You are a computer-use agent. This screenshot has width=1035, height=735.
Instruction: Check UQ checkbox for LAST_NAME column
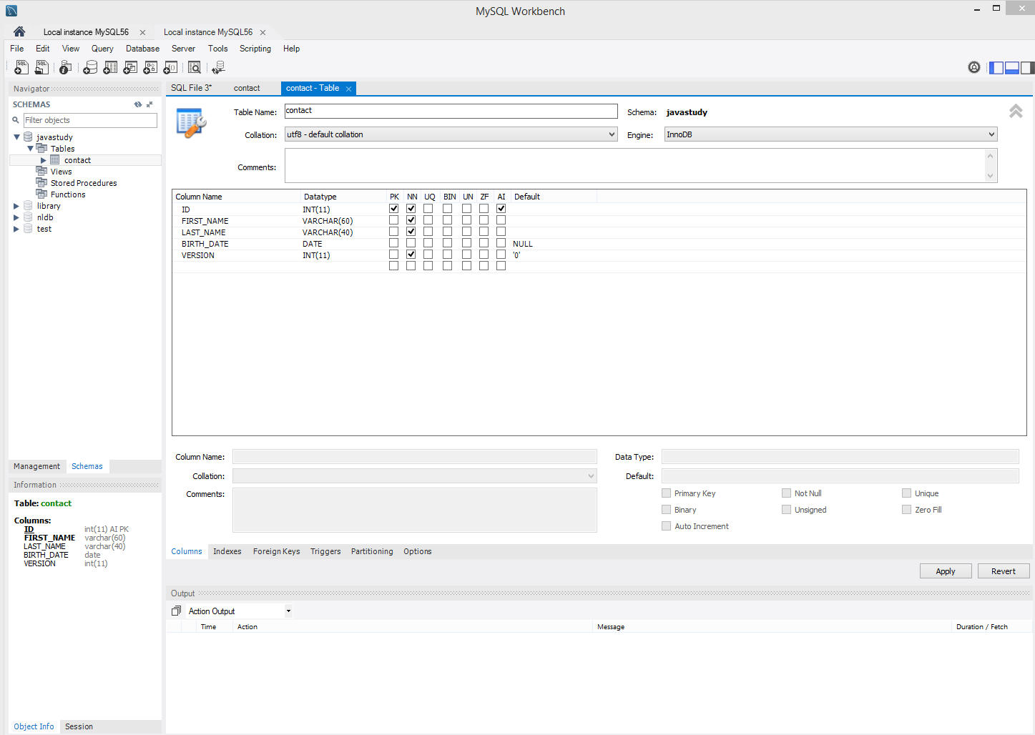click(x=428, y=232)
